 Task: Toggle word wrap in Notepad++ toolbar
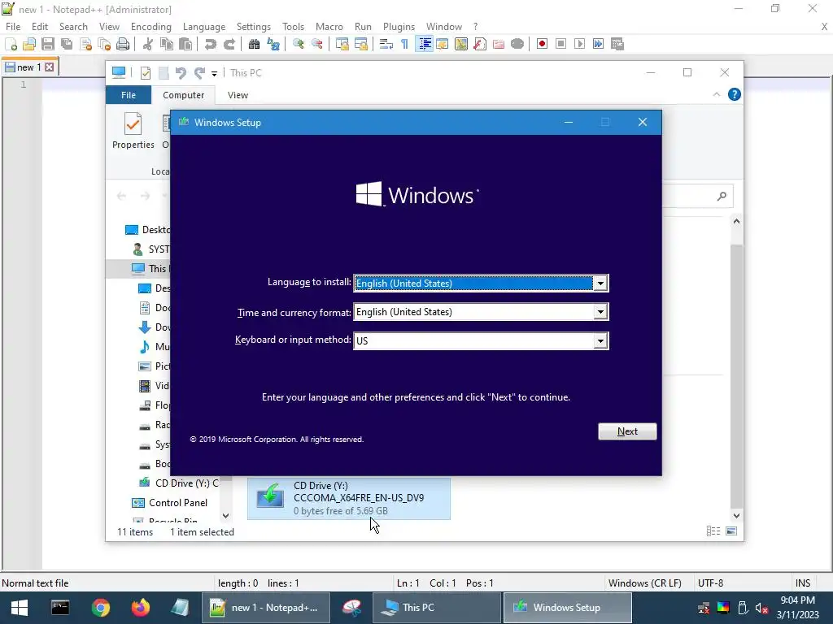[386, 44]
